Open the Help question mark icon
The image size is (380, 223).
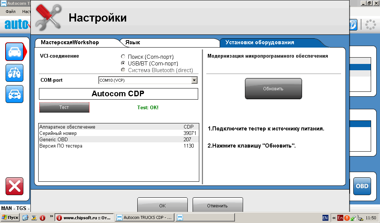click(352, 25)
